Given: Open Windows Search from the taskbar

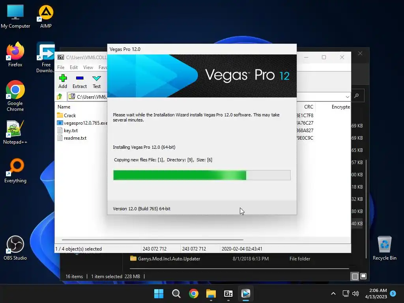Looking at the screenshot, I should point(176,294).
